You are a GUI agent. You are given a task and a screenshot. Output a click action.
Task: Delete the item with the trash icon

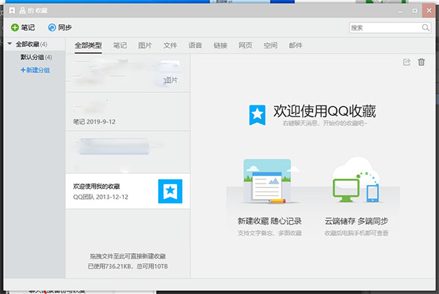(x=421, y=62)
